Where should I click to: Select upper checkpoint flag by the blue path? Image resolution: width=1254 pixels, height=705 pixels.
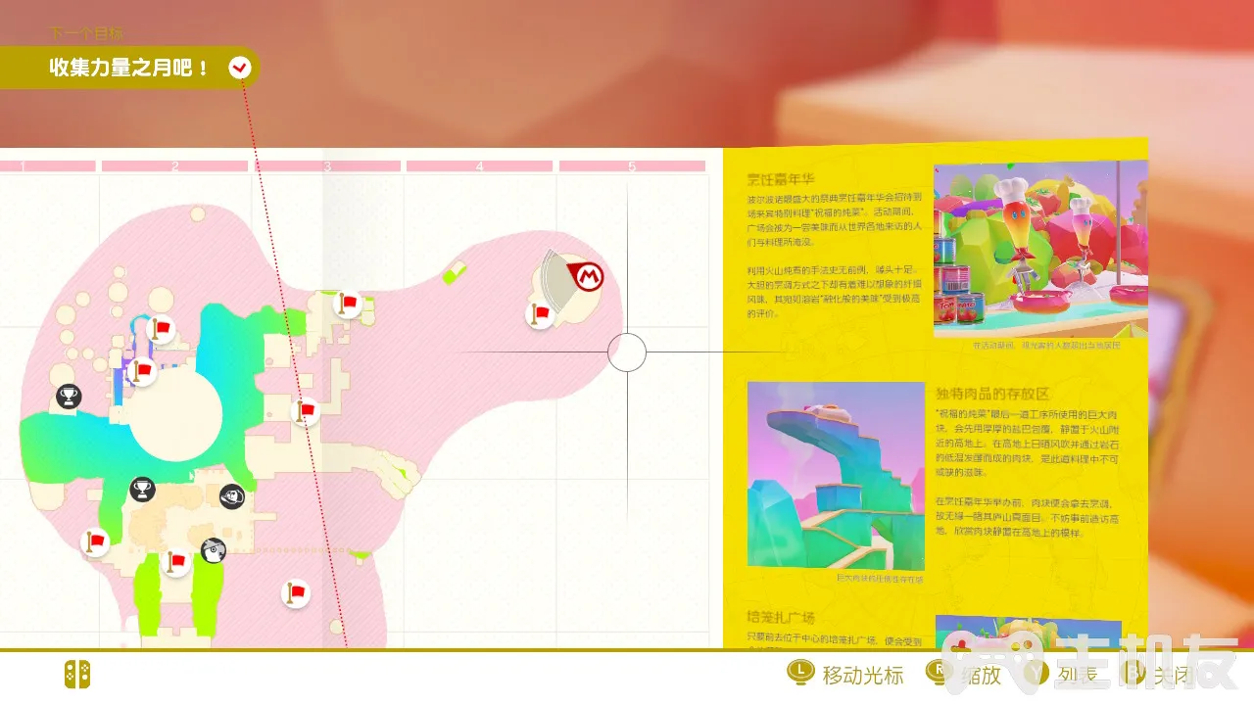coord(161,328)
